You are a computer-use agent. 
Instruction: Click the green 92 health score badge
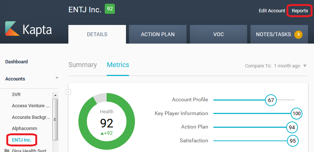pyautogui.click(x=110, y=9)
